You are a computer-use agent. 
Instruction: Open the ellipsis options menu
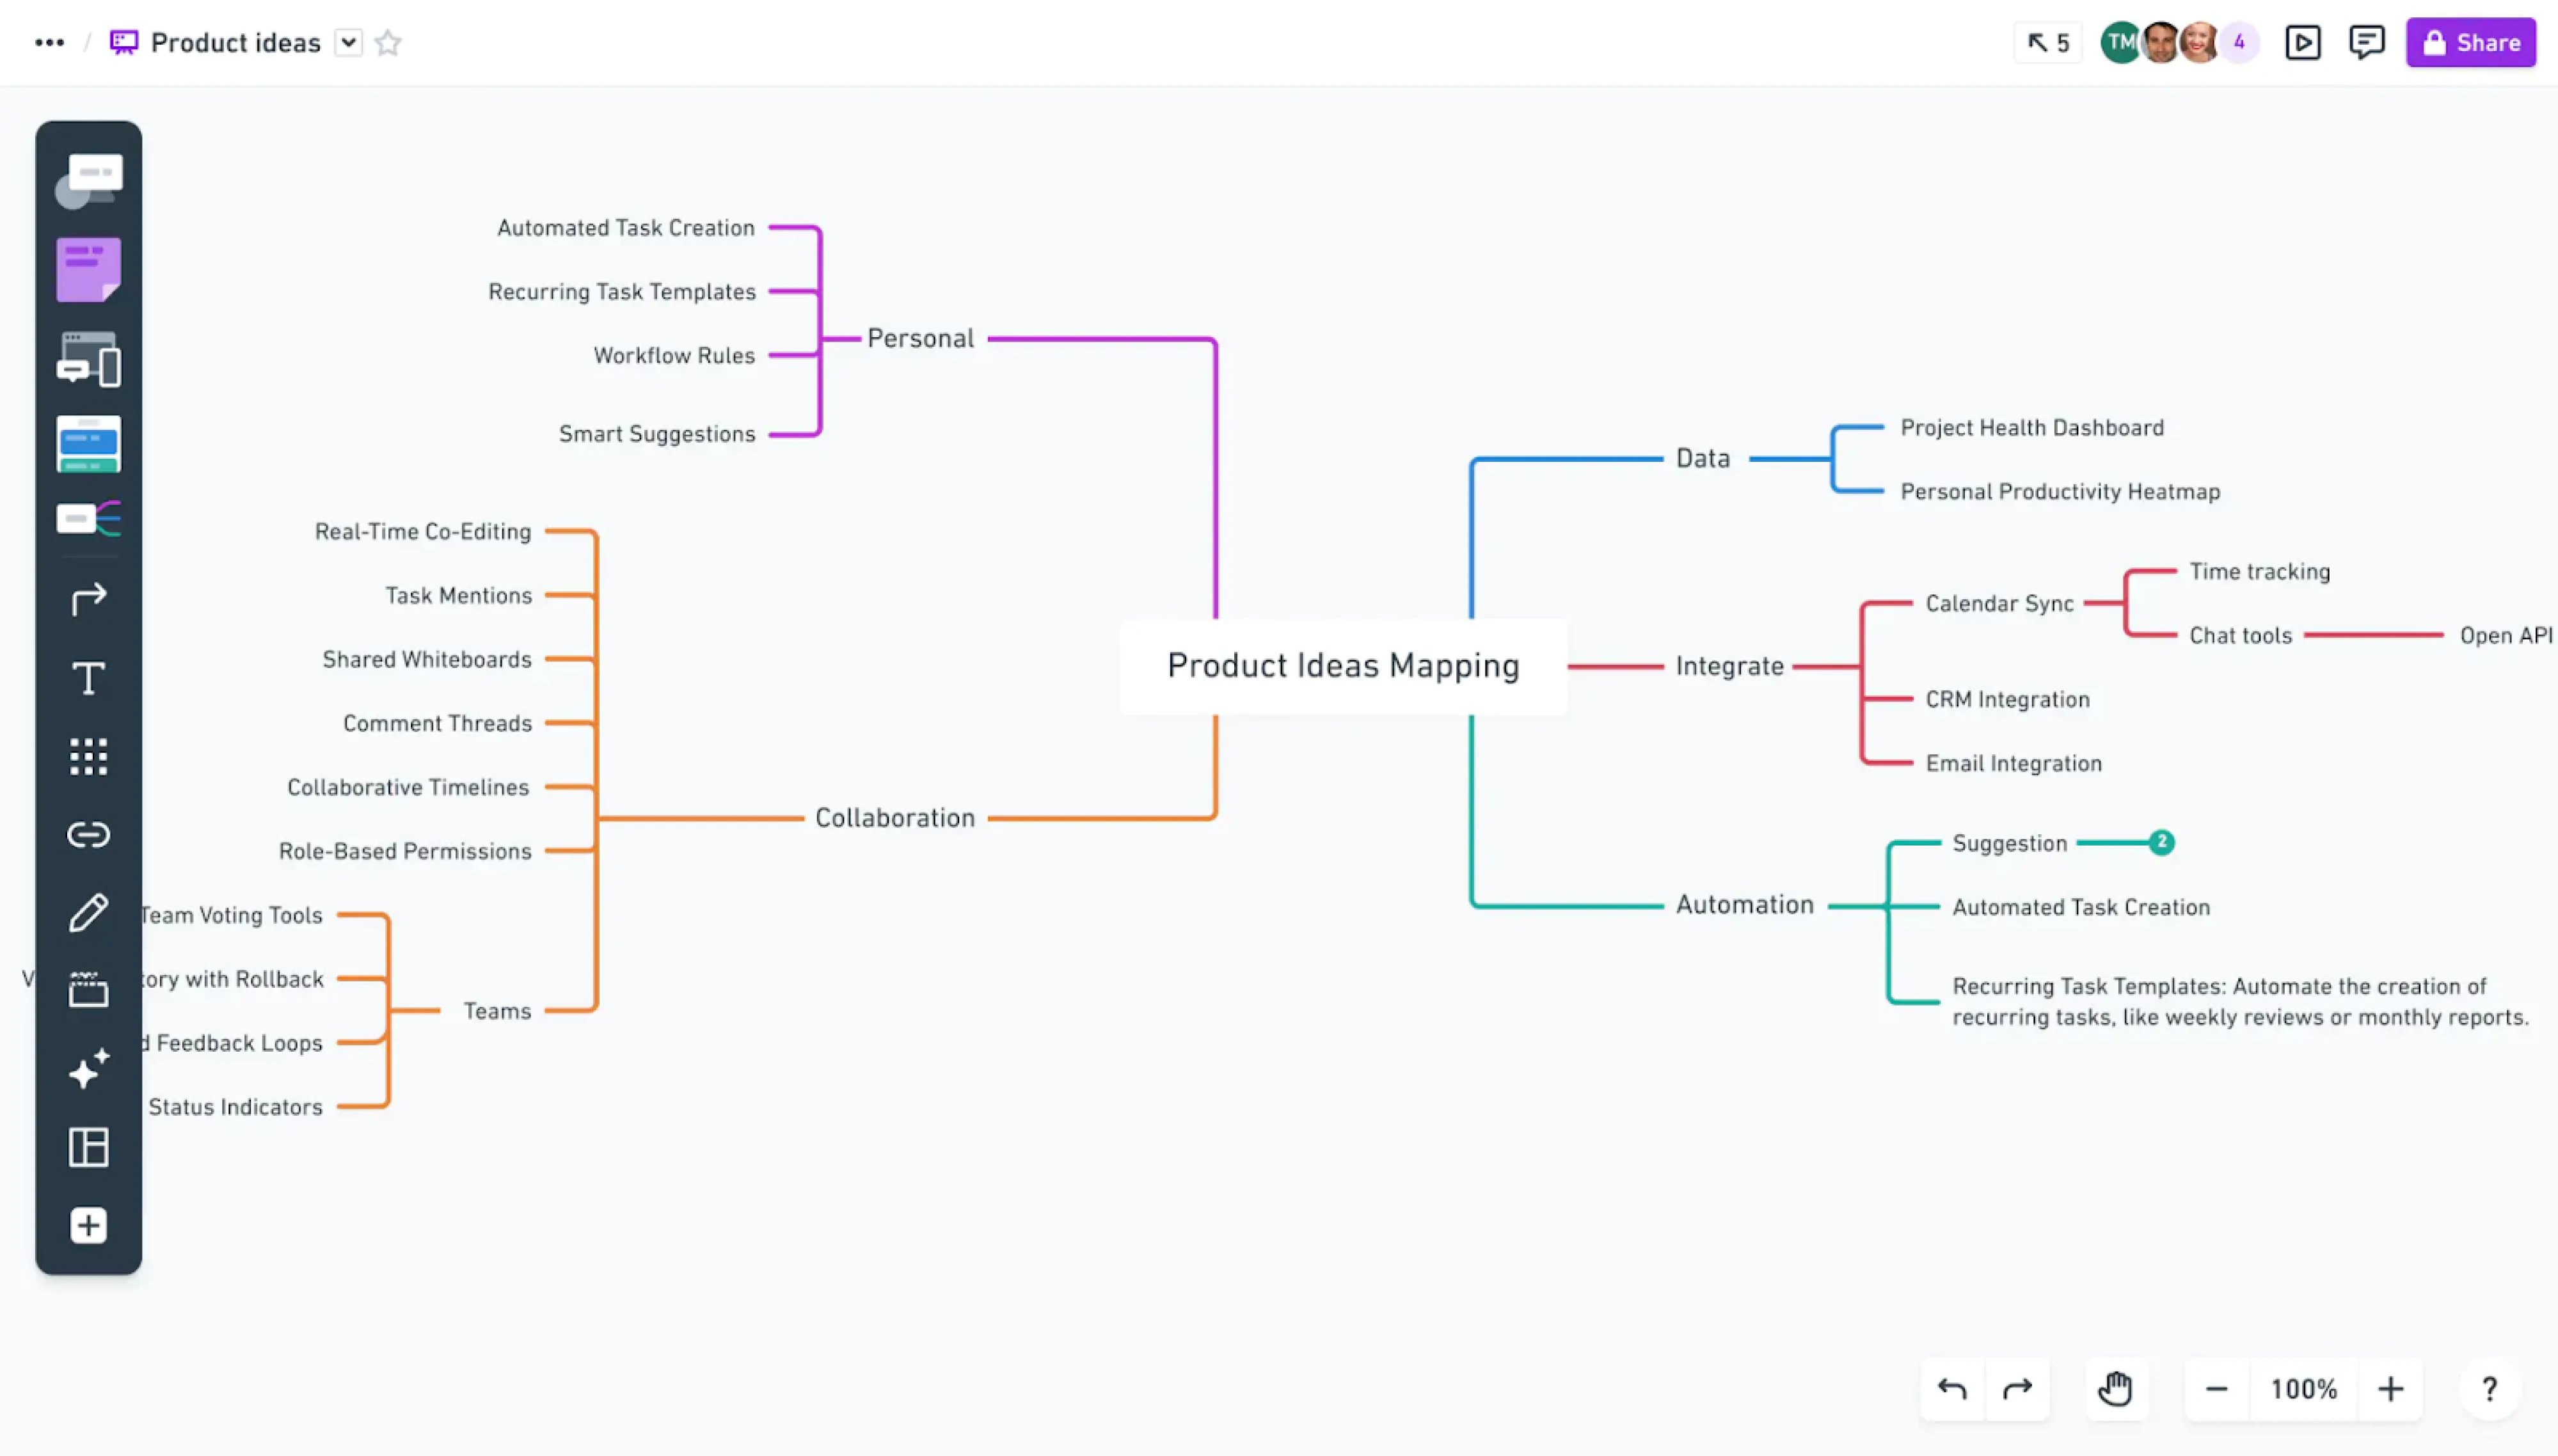pos(48,42)
